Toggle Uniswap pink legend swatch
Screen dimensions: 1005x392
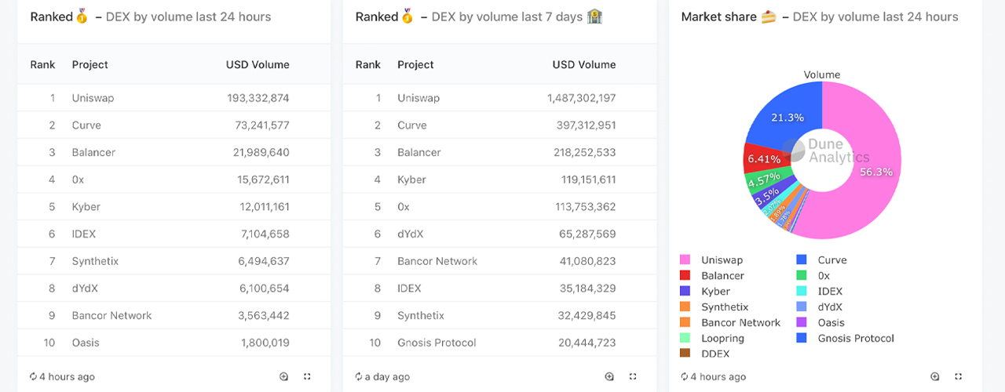click(685, 260)
